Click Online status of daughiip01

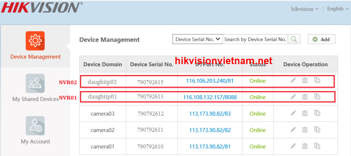pos(258,97)
